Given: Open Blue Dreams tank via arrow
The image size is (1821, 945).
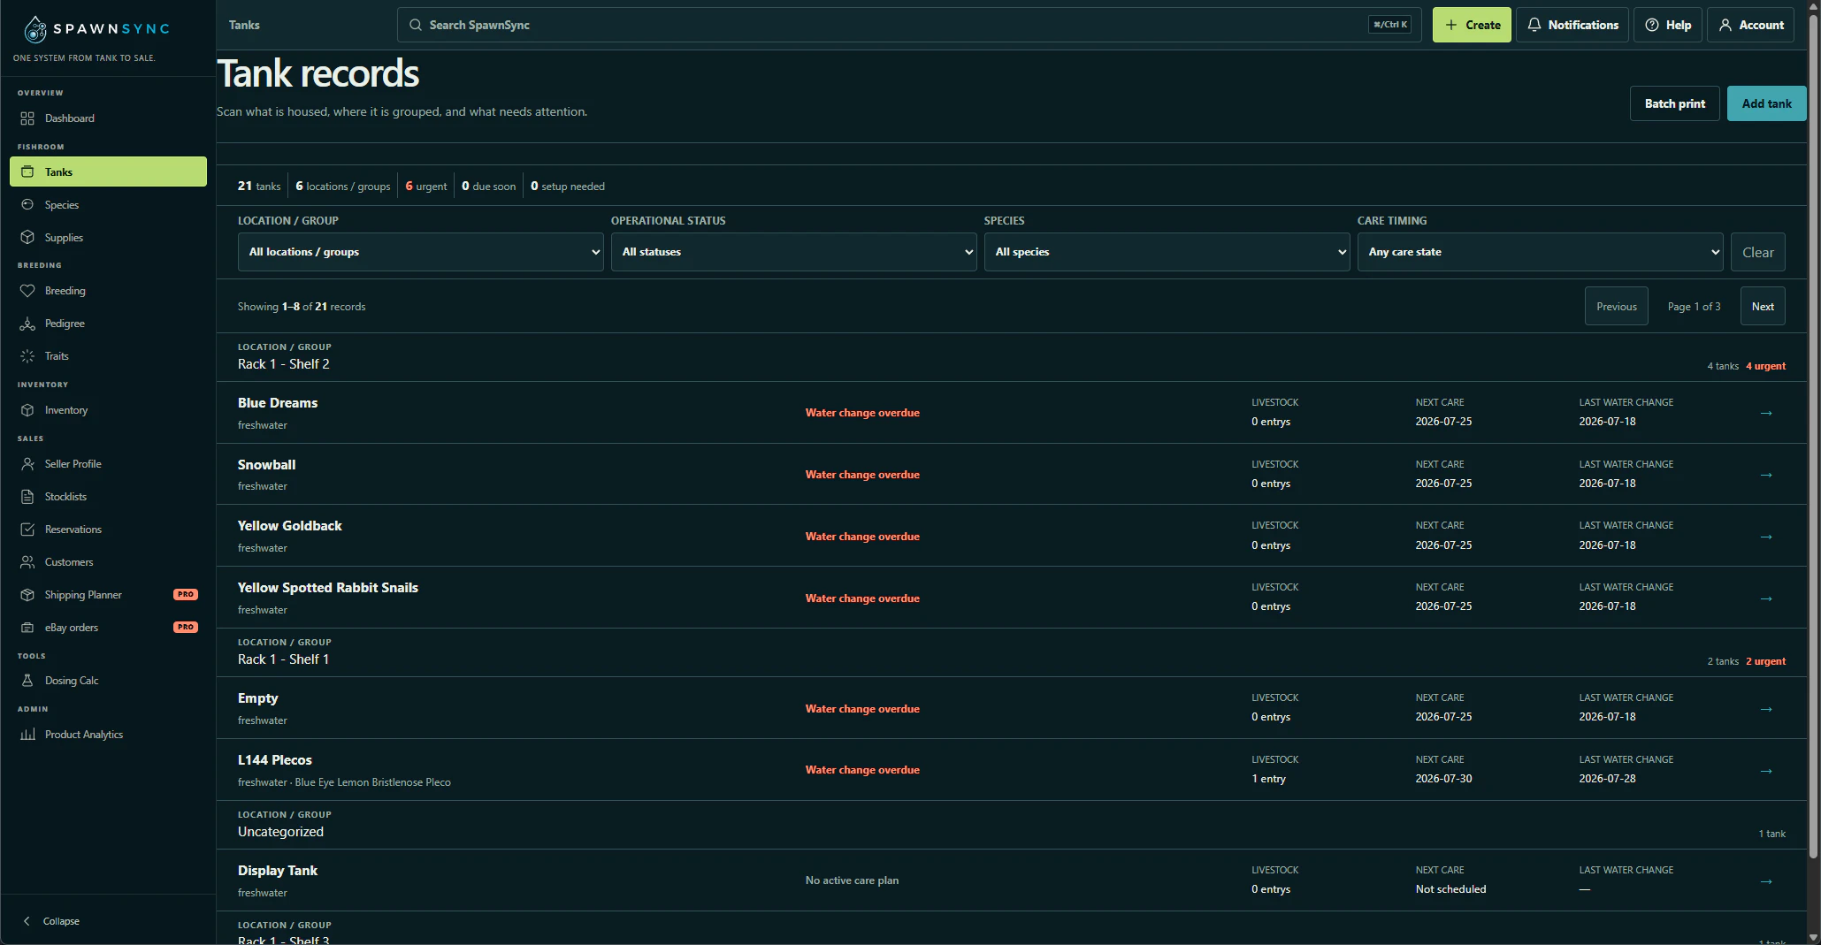Looking at the screenshot, I should (x=1766, y=413).
